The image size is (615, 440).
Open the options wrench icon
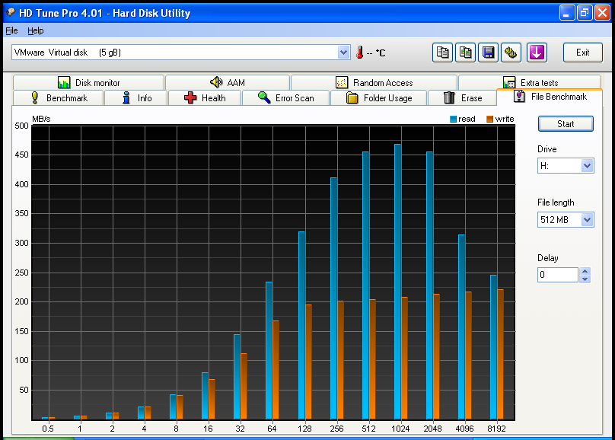[x=511, y=53]
